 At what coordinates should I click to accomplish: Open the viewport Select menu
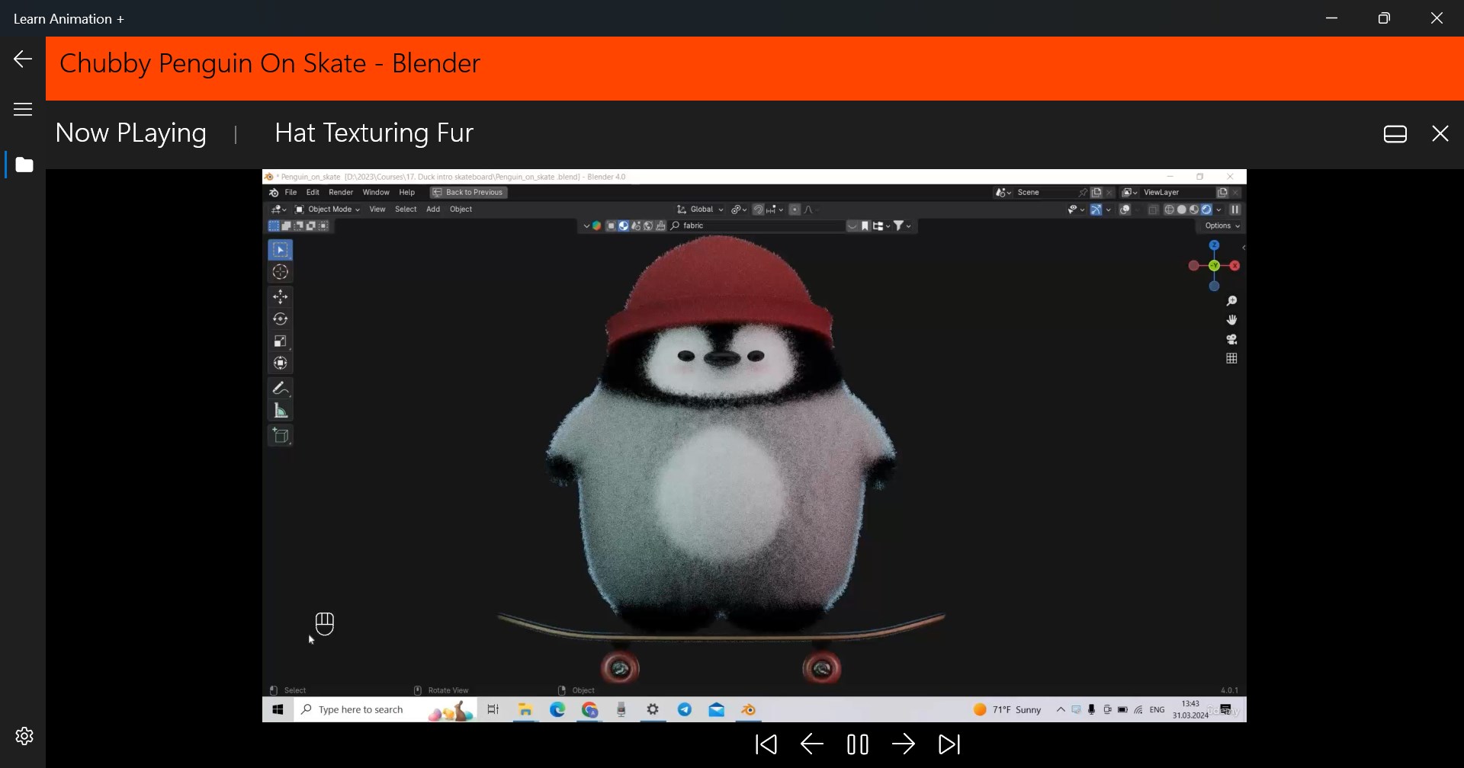point(406,209)
